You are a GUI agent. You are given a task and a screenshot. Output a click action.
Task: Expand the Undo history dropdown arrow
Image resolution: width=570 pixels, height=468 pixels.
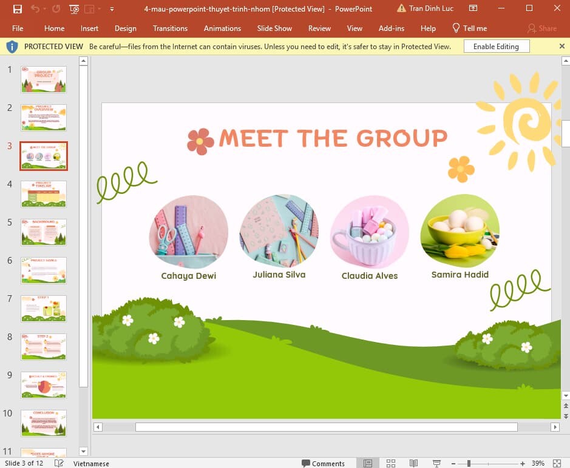[44, 8]
